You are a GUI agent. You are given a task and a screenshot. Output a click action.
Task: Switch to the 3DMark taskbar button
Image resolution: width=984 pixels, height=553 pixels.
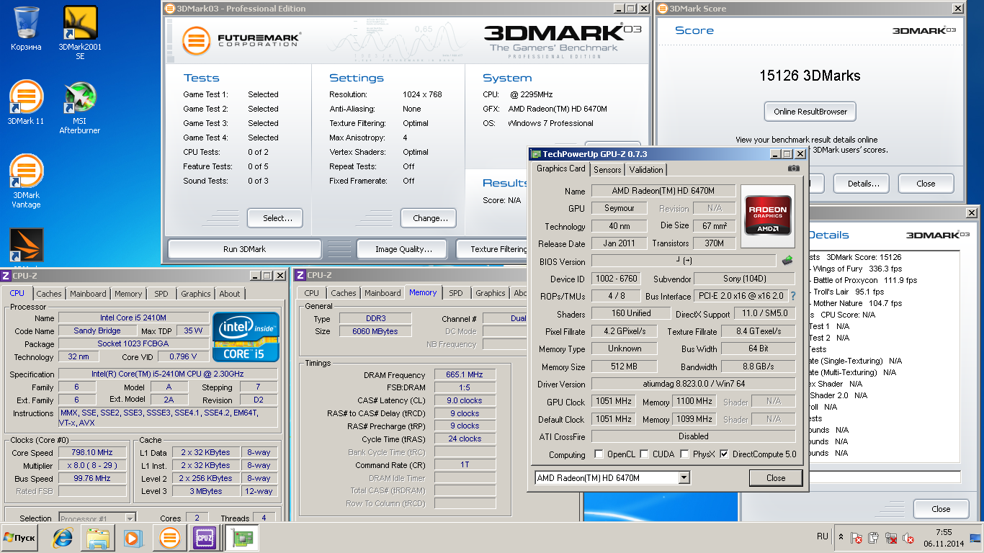tap(170, 538)
